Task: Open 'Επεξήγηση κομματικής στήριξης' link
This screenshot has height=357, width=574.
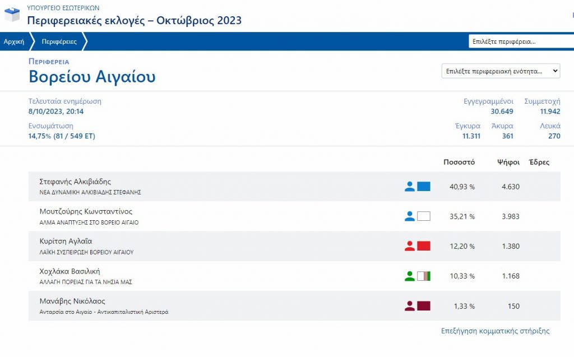Action: click(x=496, y=331)
